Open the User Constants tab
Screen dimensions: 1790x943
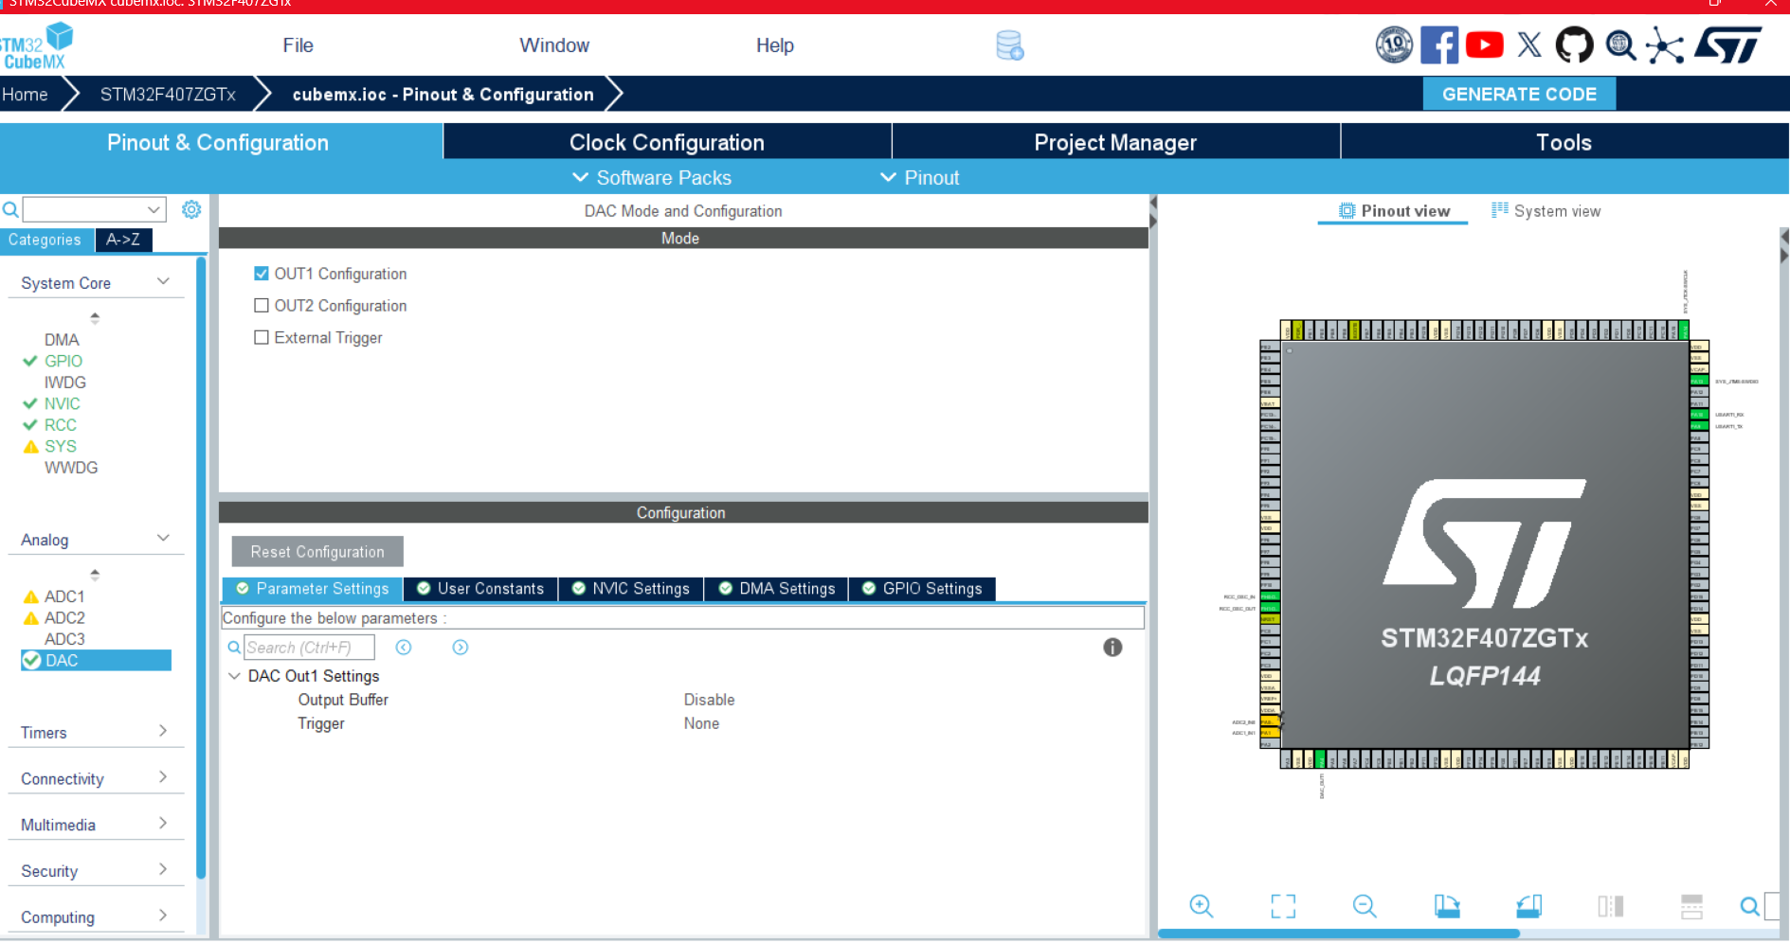click(480, 589)
